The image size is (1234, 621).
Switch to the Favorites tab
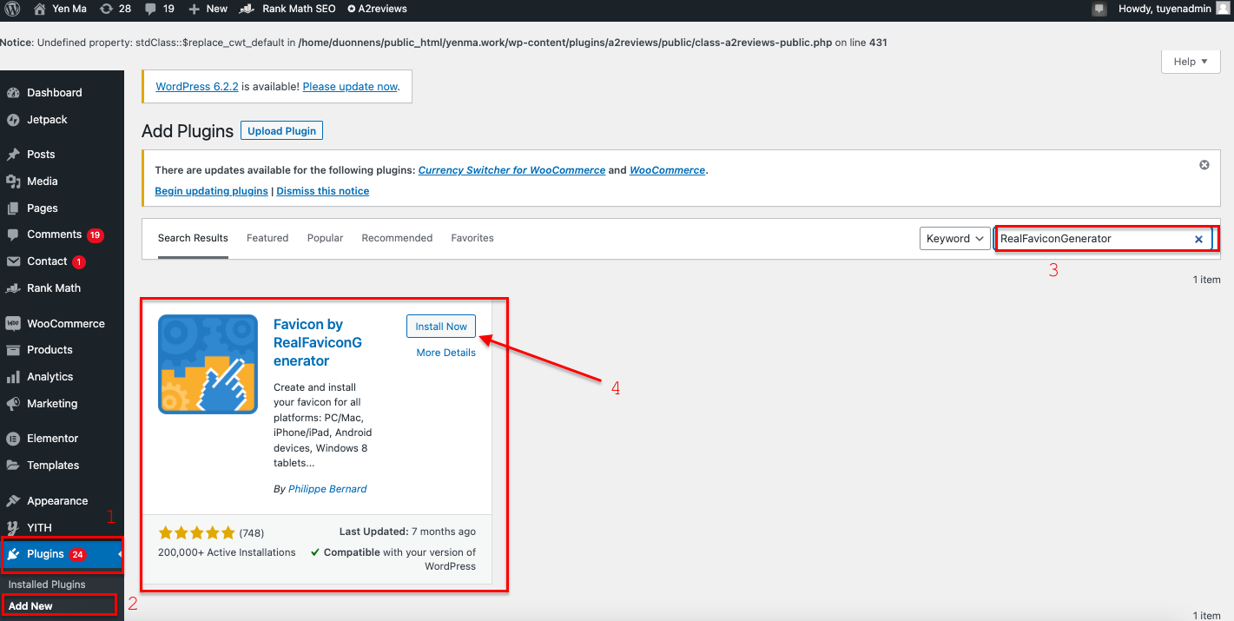tap(472, 238)
